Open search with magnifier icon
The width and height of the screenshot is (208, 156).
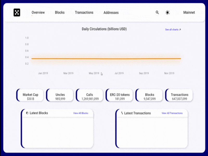point(157,12)
